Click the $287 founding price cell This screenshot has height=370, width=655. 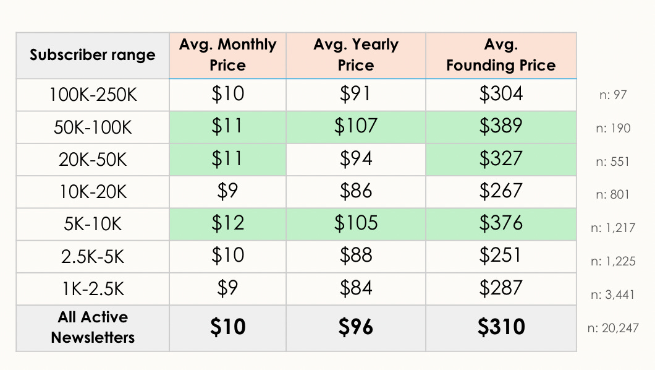pyautogui.click(x=501, y=289)
